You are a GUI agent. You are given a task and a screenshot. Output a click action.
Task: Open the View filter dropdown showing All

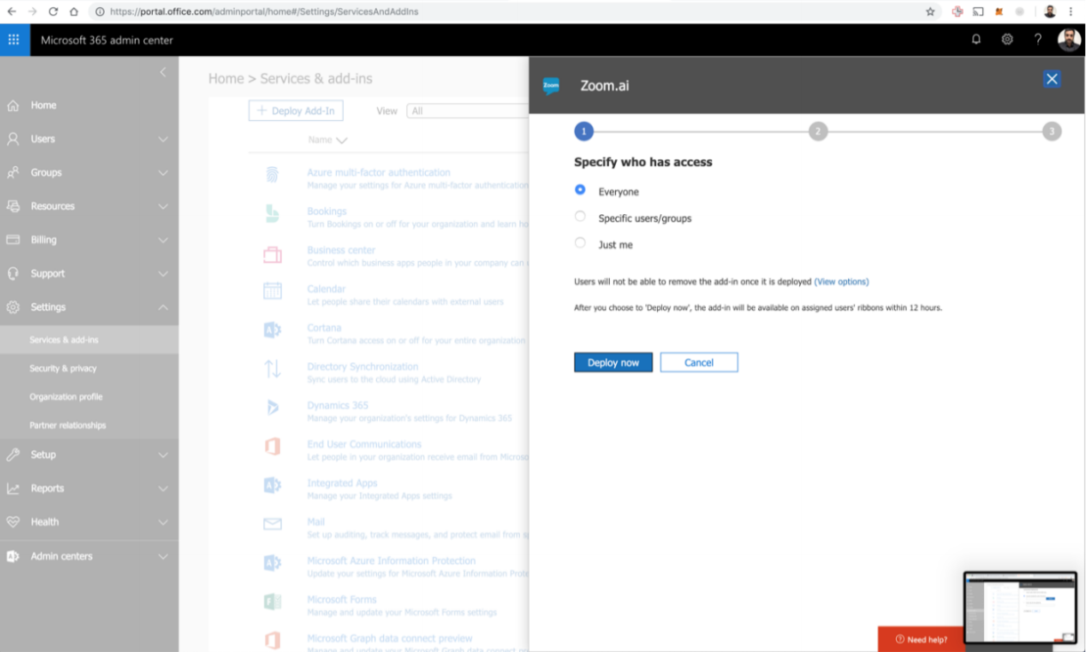click(468, 111)
